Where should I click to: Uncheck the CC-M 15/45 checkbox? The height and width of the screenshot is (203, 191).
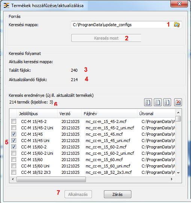(14, 134)
